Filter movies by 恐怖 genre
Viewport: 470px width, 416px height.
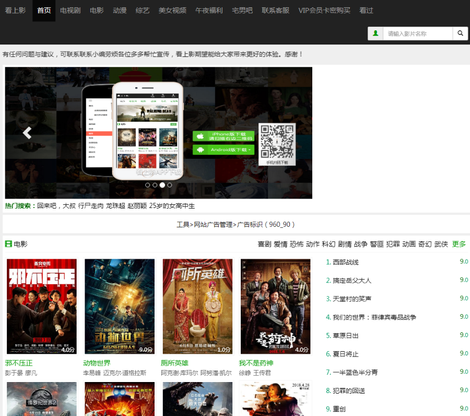tap(297, 244)
